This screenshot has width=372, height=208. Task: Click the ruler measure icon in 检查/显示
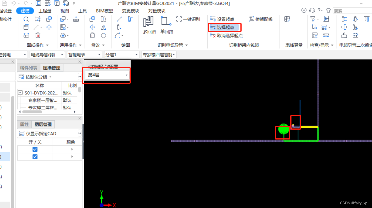tap(326, 35)
